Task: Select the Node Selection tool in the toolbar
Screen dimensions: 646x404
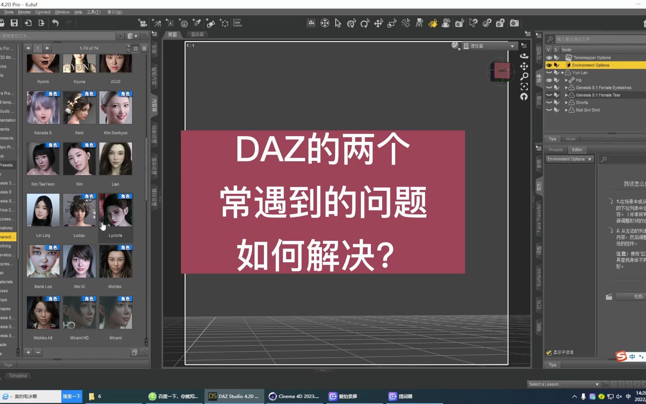Action: point(338,23)
